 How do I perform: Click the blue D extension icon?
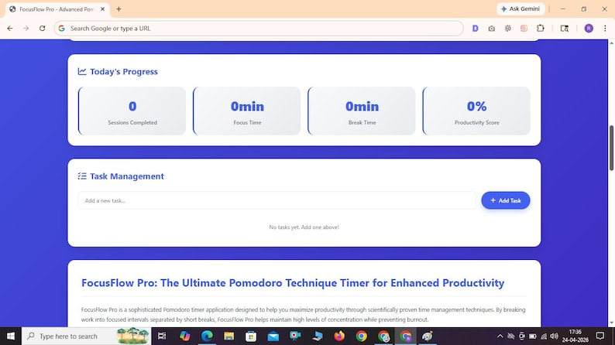click(x=475, y=28)
